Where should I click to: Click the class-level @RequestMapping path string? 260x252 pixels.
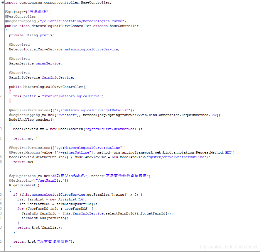(x=82, y=21)
